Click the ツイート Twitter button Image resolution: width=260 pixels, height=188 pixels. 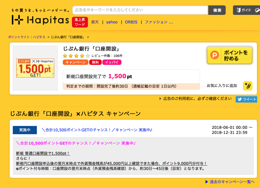point(246,99)
